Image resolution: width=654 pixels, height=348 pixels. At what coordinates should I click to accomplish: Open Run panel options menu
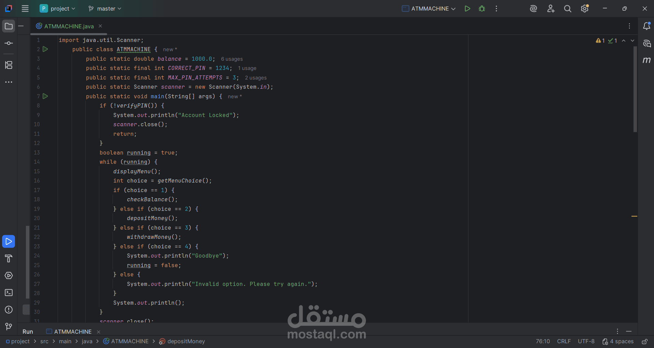click(617, 331)
